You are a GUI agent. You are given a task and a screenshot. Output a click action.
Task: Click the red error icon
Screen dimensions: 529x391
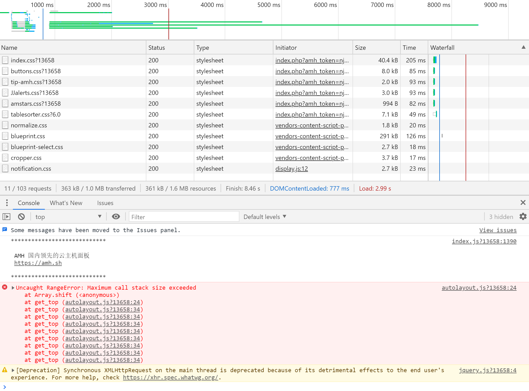coord(5,287)
